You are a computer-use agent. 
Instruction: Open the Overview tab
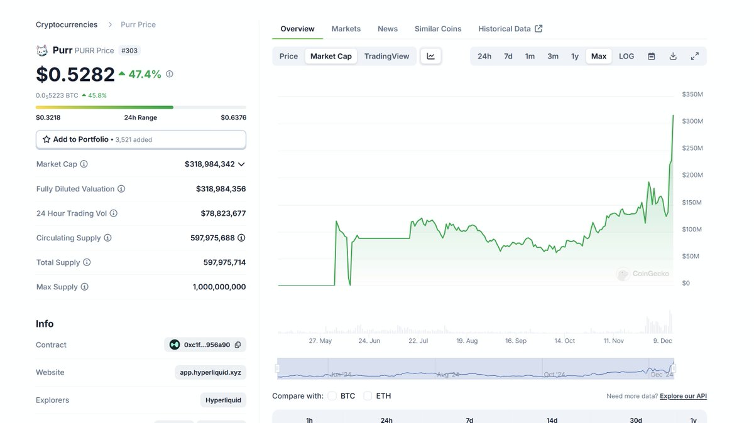pyautogui.click(x=298, y=29)
